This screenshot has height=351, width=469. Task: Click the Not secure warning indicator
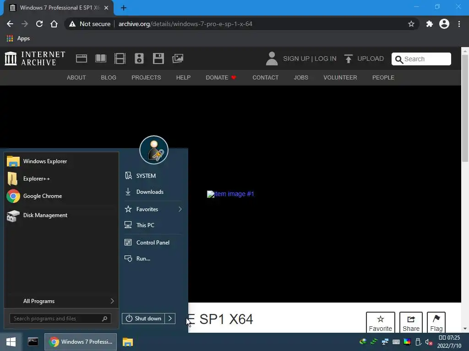tap(90, 24)
